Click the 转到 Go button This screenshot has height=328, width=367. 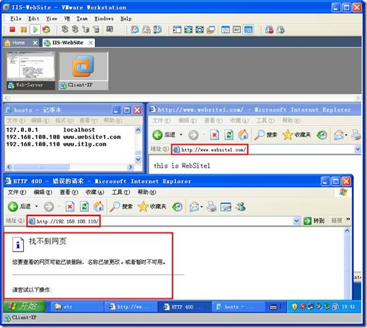tap(314, 221)
